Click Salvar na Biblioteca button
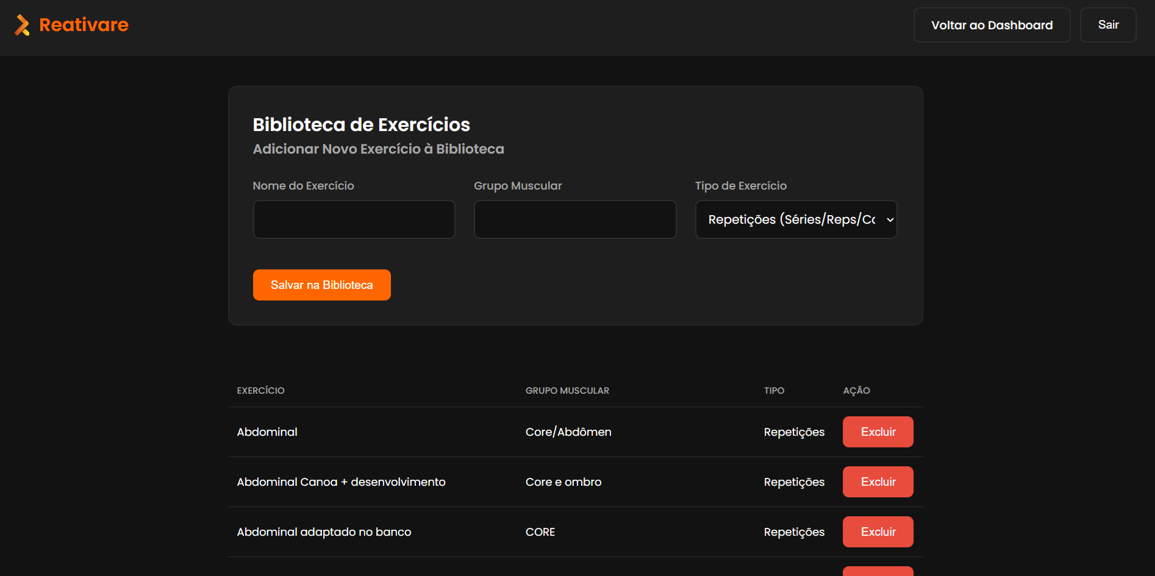 (x=321, y=285)
